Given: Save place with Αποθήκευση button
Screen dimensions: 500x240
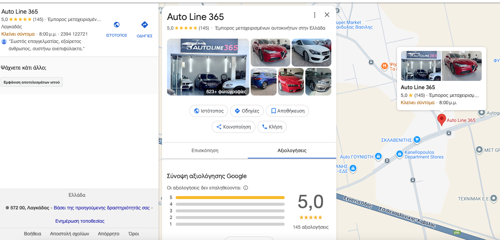Looking at the screenshot, I should [287, 111].
